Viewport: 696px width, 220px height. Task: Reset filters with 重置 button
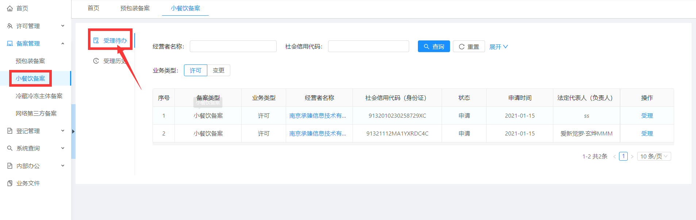pos(469,47)
